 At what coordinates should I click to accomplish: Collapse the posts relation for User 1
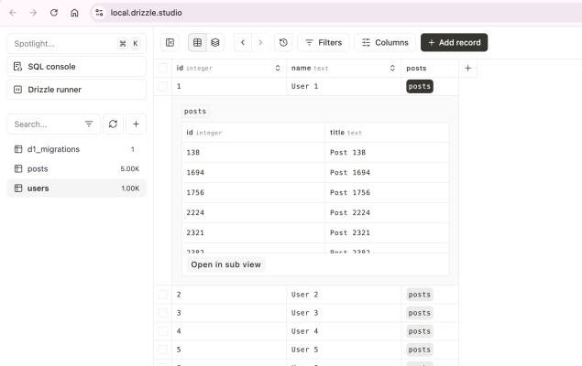coord(420,86)
